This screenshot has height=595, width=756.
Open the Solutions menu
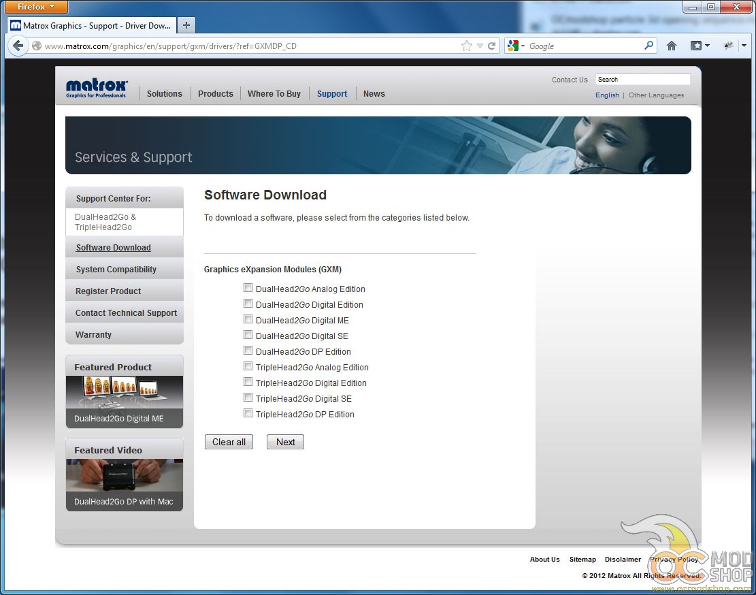tap(165, 93)
